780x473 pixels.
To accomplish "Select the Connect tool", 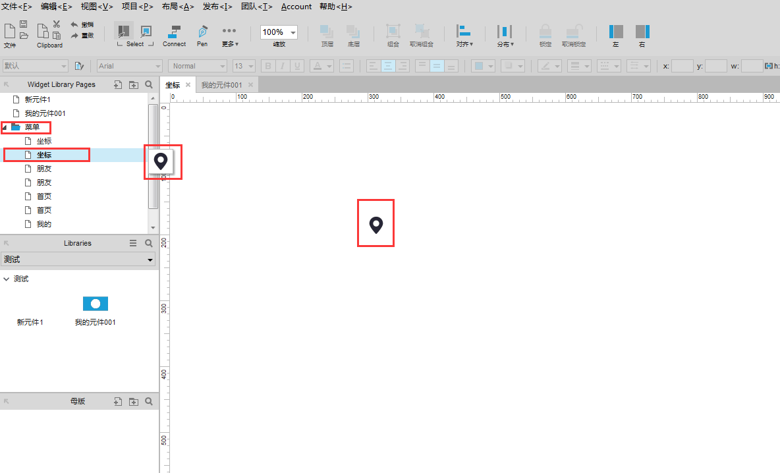I will 174,35.
